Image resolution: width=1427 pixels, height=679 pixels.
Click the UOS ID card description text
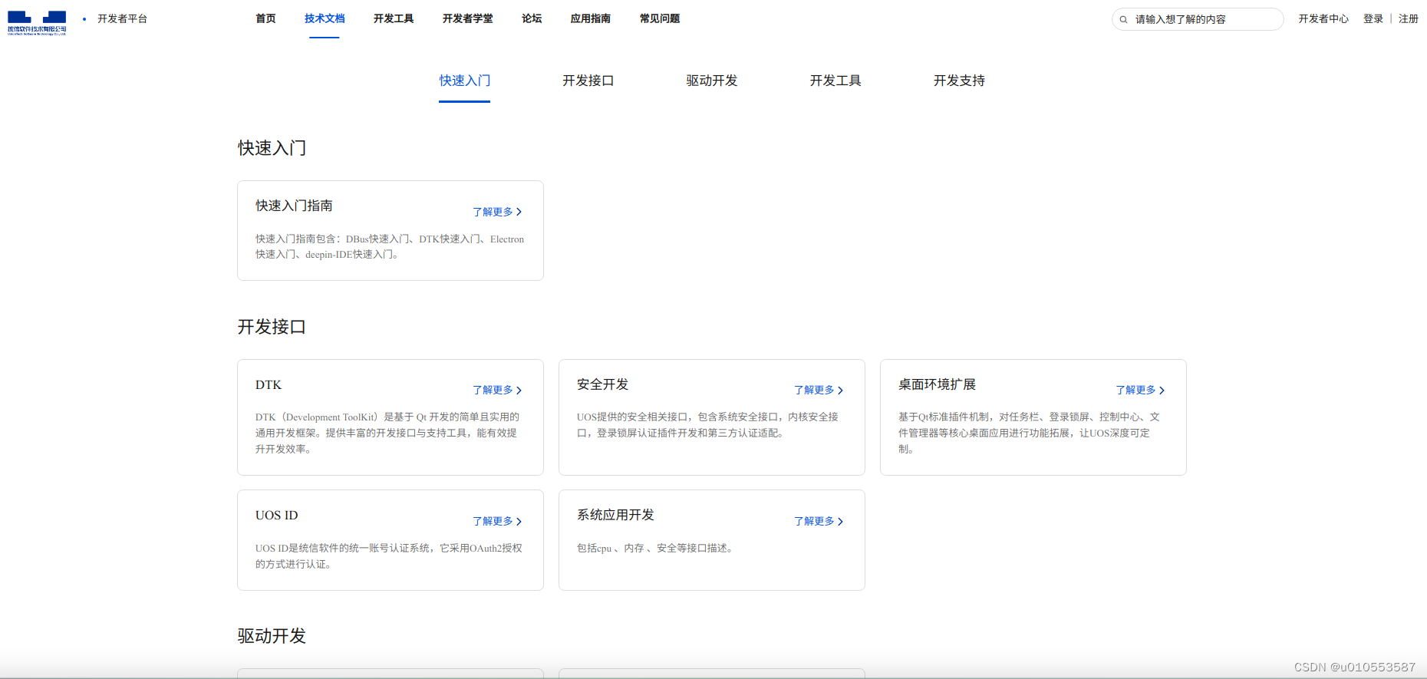[389, 556]
